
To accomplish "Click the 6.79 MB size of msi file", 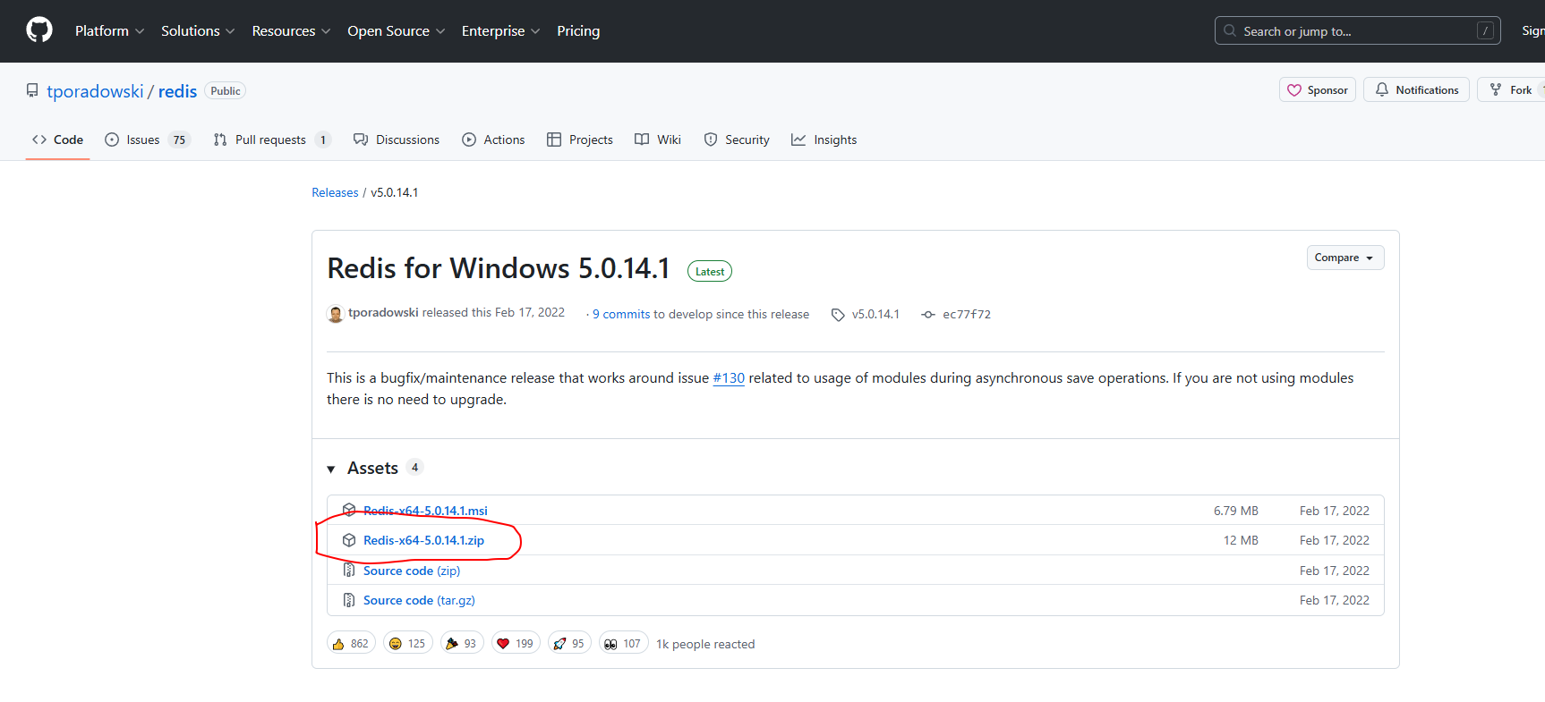I will pos(1235,511).
